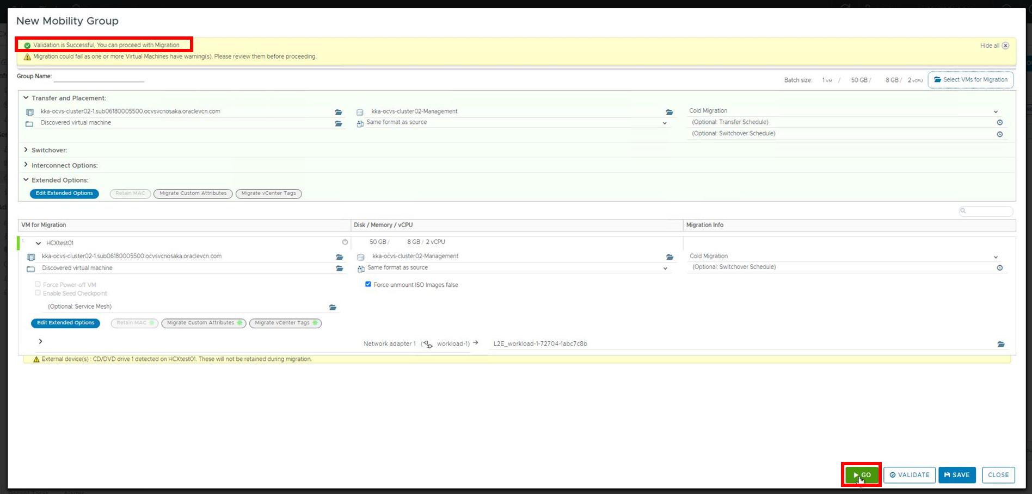Click the green GO button
Screen dimensions: 1032x494
pos(862,474)
